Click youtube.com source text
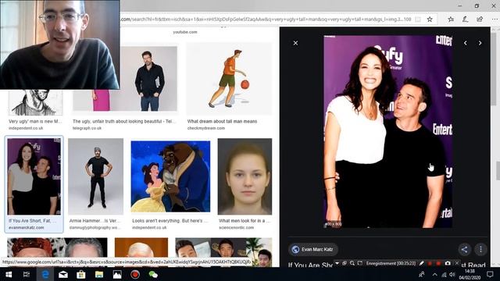500x281 pixels. (185, 32)
